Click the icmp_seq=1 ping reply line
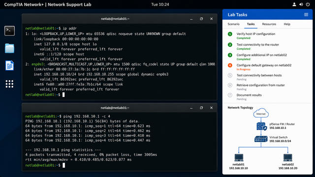 point(88,126)
